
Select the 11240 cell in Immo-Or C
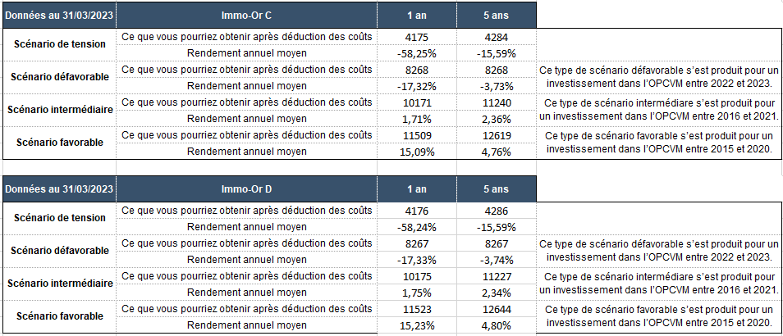pos(497,102)
